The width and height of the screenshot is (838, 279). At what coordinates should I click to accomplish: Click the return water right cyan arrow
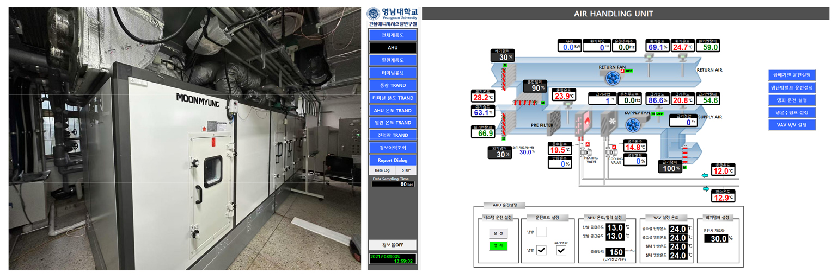[706, 189]
